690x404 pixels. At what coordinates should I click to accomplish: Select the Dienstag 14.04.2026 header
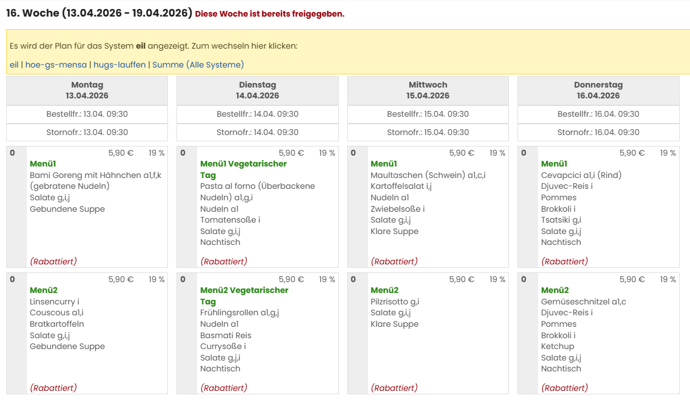point(257,90)
